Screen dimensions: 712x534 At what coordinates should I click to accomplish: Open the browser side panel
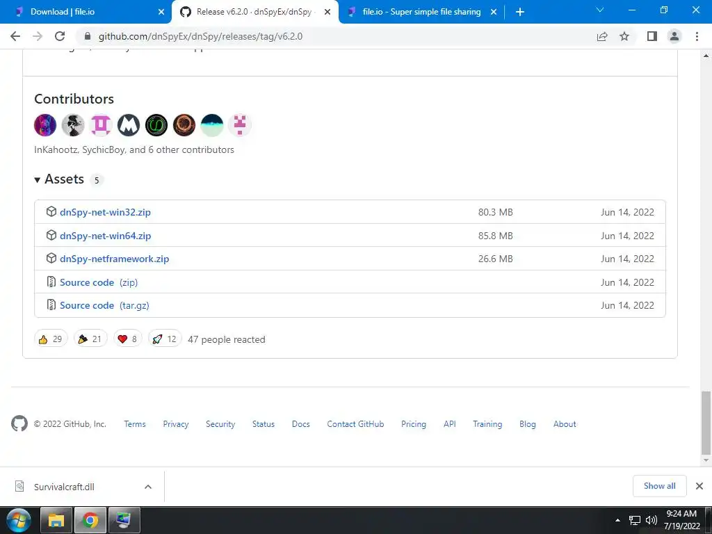[x=652, y=36]
